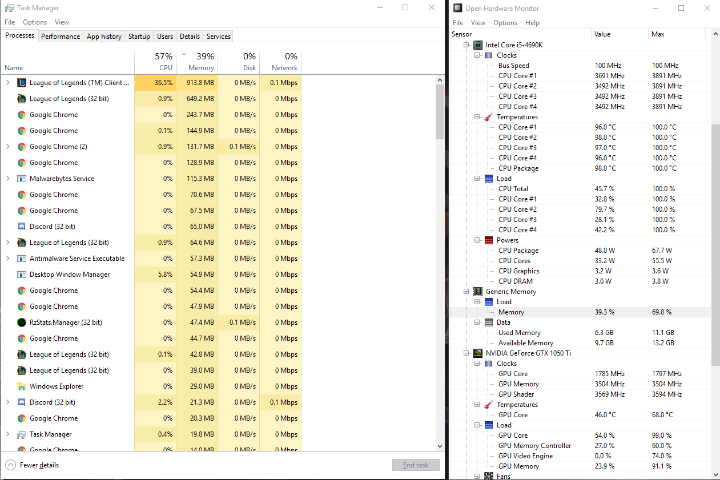Screen dimensions: 720x480
Task: Select the highlighted Memory load sensor row
Action: click(512, 312)
